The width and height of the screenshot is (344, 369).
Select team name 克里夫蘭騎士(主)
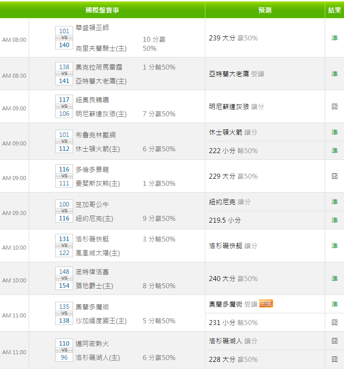pyautogui.click(x=101, y=48)
